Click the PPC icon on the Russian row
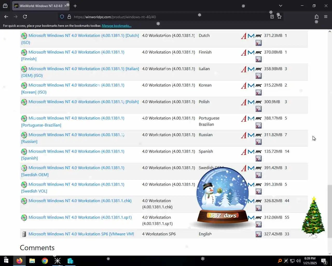 (259, 135)
